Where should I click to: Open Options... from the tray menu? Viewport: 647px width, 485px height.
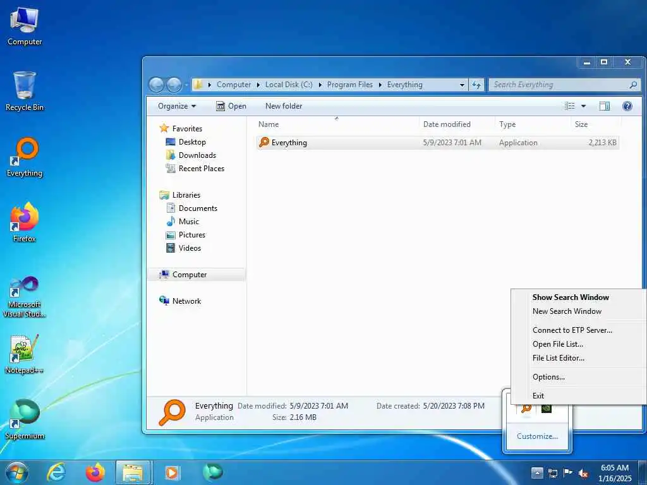pos(548,377)
